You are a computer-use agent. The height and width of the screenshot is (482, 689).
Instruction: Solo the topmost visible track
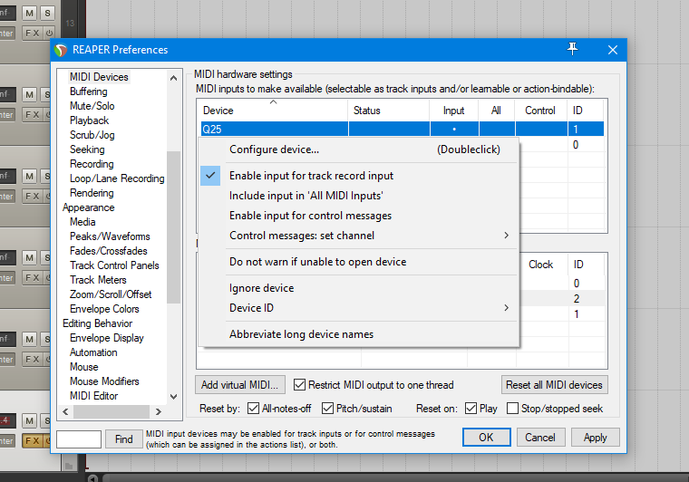(47, 14)
